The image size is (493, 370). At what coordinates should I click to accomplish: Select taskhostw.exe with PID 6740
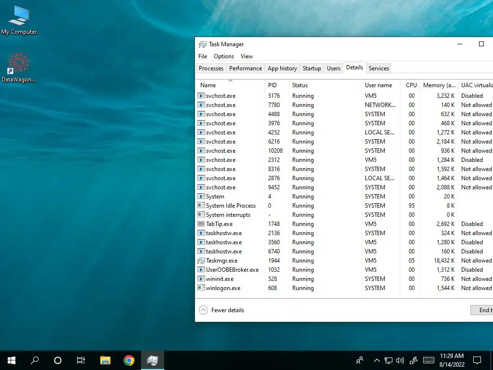(344, 251)
